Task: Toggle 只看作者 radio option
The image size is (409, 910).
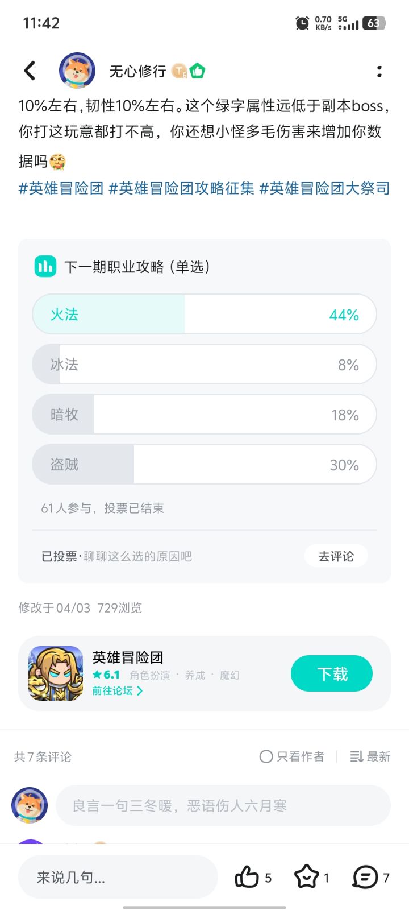Action: 266,756
